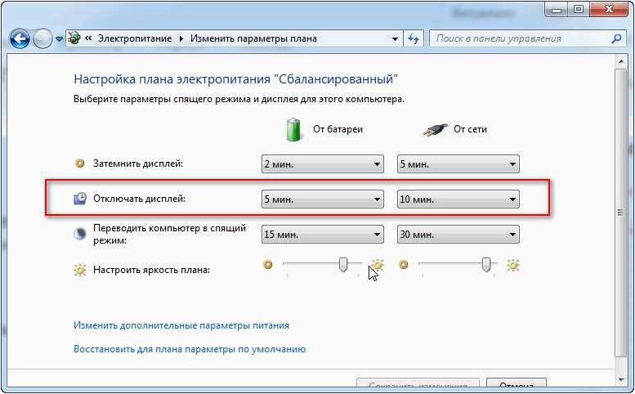Click the scrollbar down arrow
635x394 pixels.
click(x=621, y=380)
